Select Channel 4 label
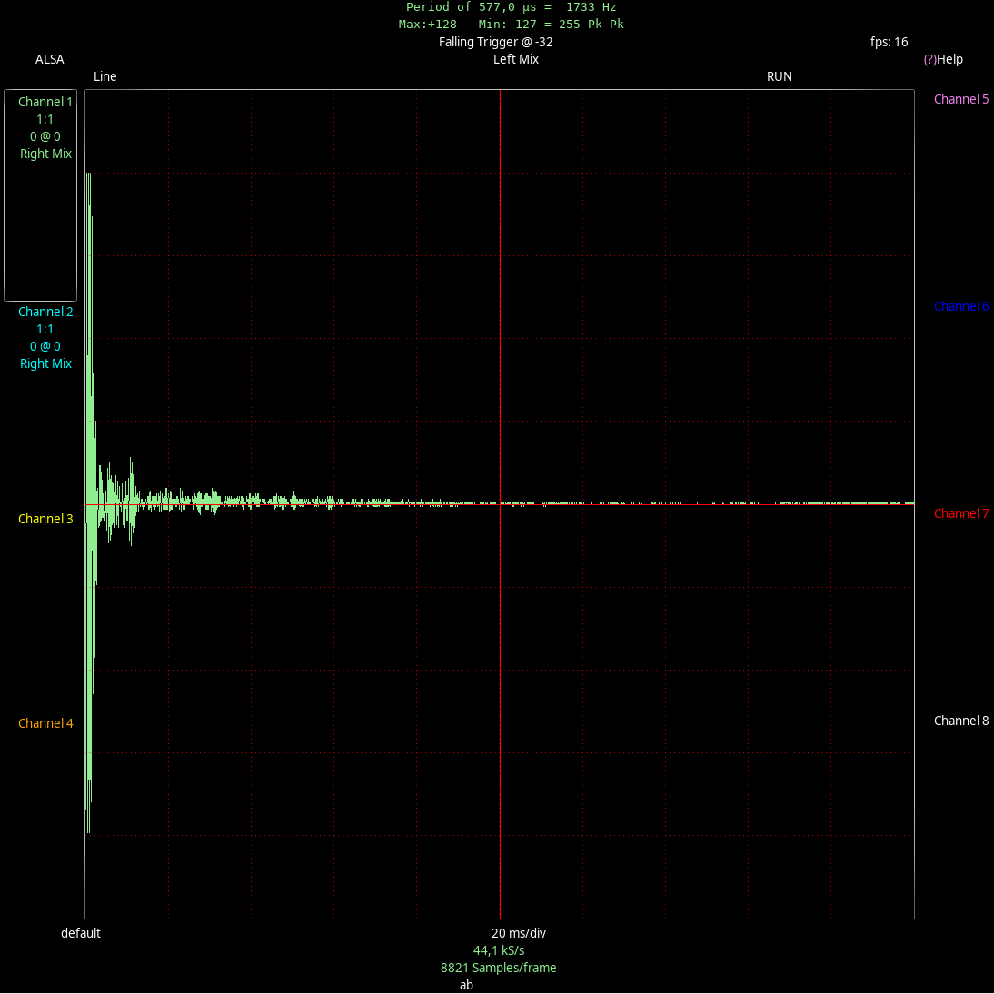 tap(45, 723)
